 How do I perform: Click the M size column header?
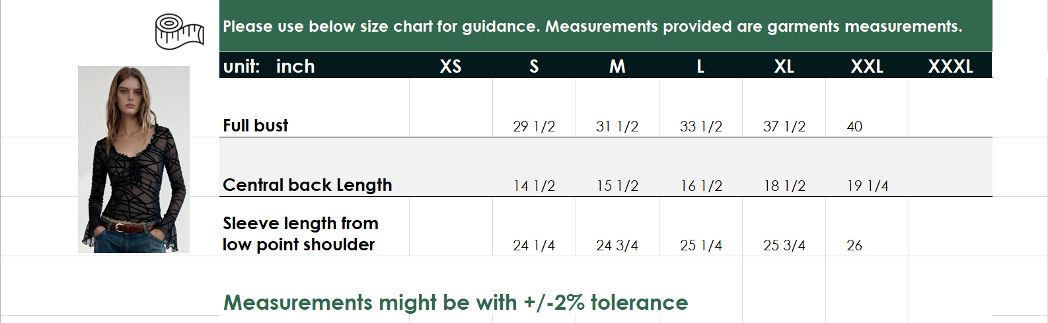(x=617, y=66)
